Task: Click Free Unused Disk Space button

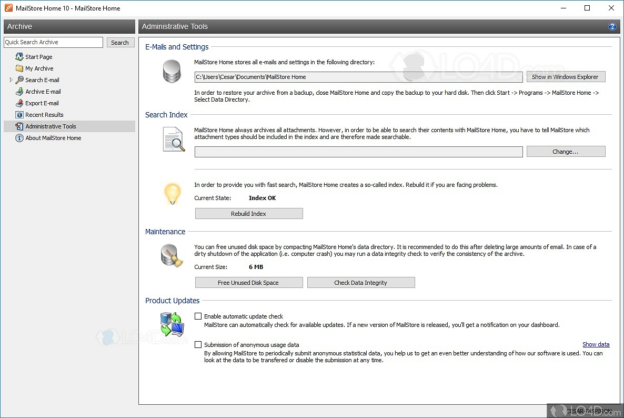Action: [249, 283]
